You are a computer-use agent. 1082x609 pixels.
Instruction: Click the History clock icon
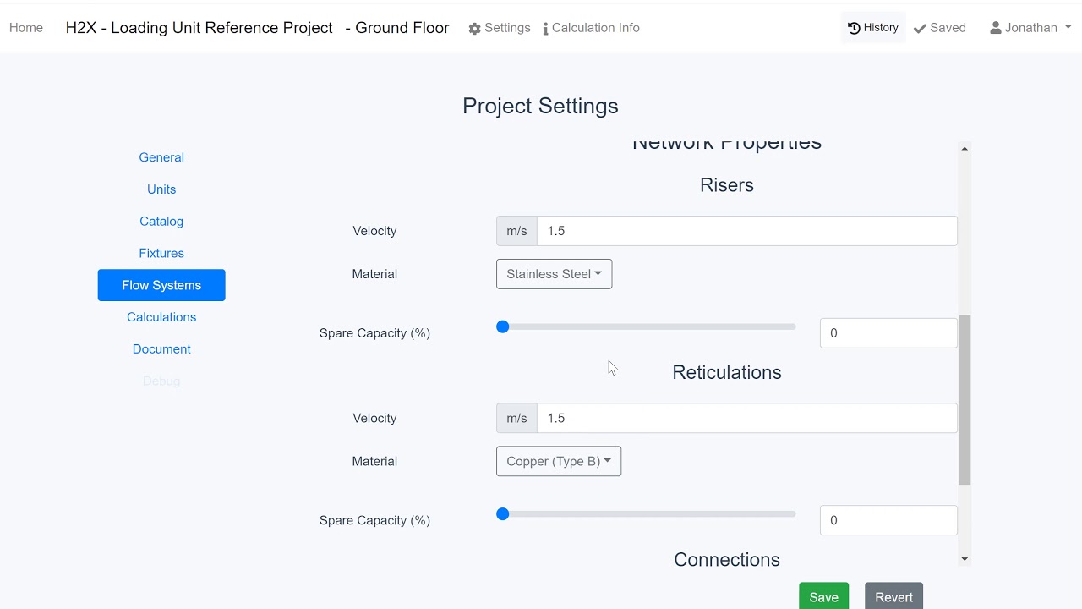click(x=854, y=28)
